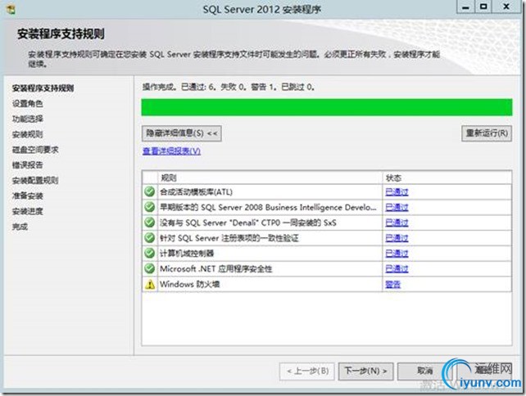Click the 规则 column header

pyautogui.click(x=270, y=178)
